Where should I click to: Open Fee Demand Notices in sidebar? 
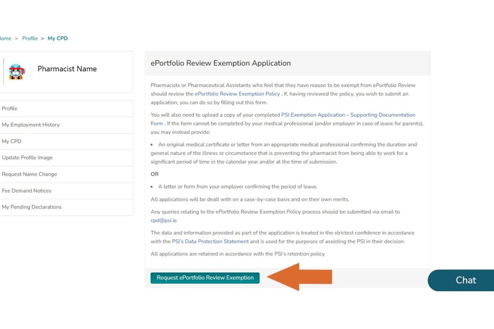tap(66, 191)
